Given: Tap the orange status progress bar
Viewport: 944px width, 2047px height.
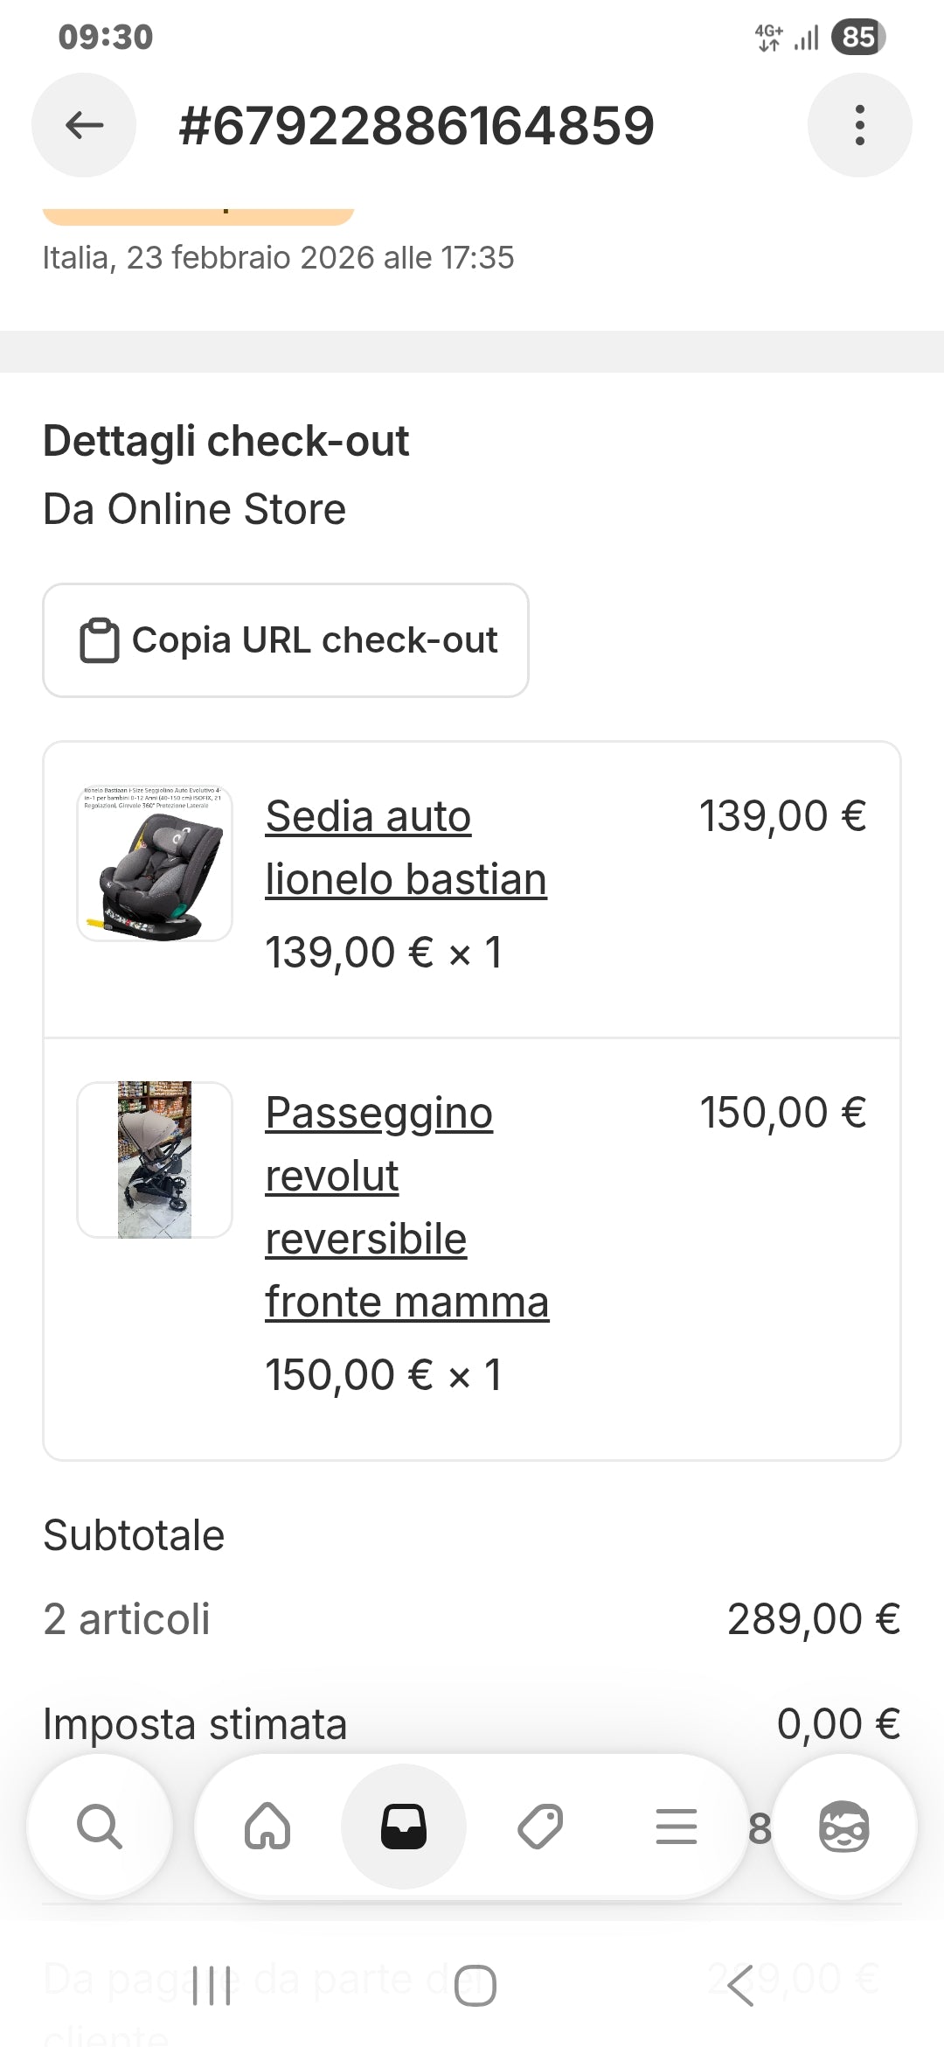Looking at the screenshot, I should click(199, 210).
